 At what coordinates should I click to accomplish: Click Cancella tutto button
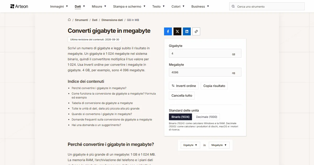(182, 96)
